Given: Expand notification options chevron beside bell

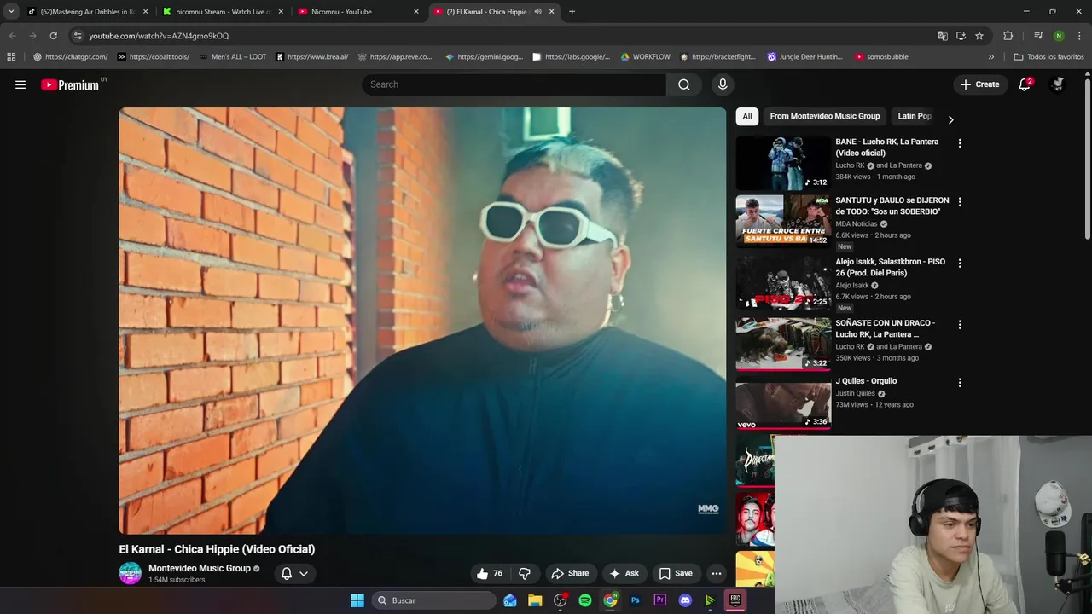Looking at the screenshot, I should 304,574.
